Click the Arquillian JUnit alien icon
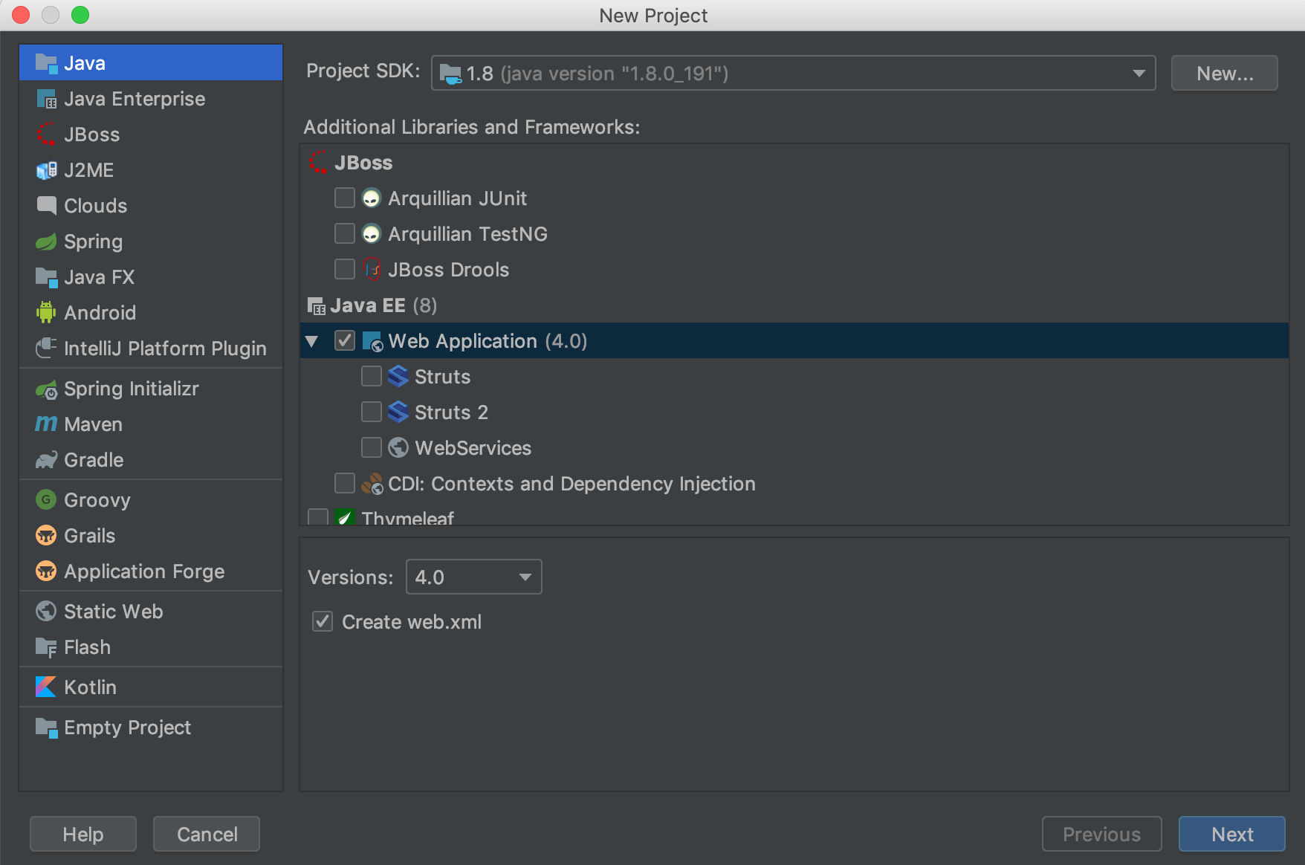This screenshot has width=1305, height=865. coord(372,198)
